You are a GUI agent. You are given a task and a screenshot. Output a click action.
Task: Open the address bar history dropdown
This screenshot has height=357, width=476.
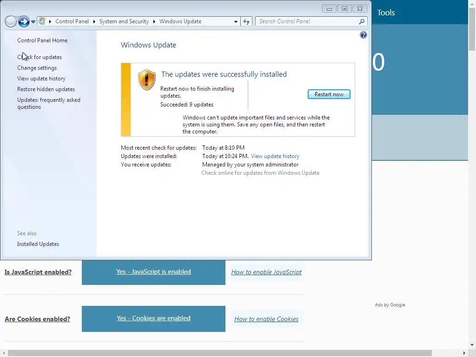tap(236, 21)
